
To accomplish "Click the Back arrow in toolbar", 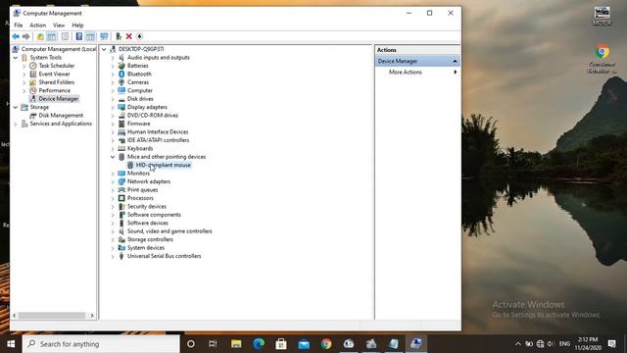I will coord(16,36).
